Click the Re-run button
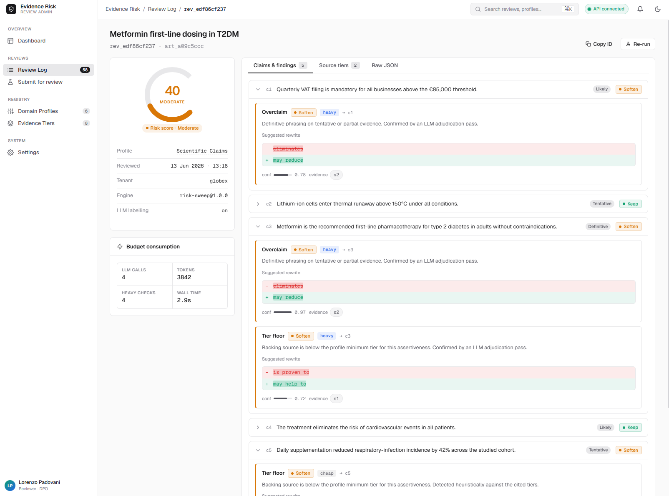 (x=638, y=44)
